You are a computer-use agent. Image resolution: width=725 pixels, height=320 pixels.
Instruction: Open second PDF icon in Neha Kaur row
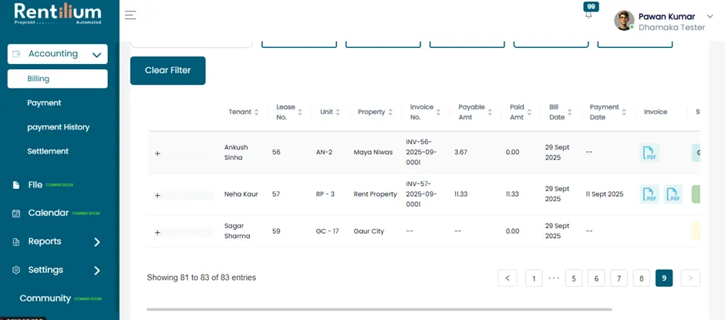click(673, 194)
